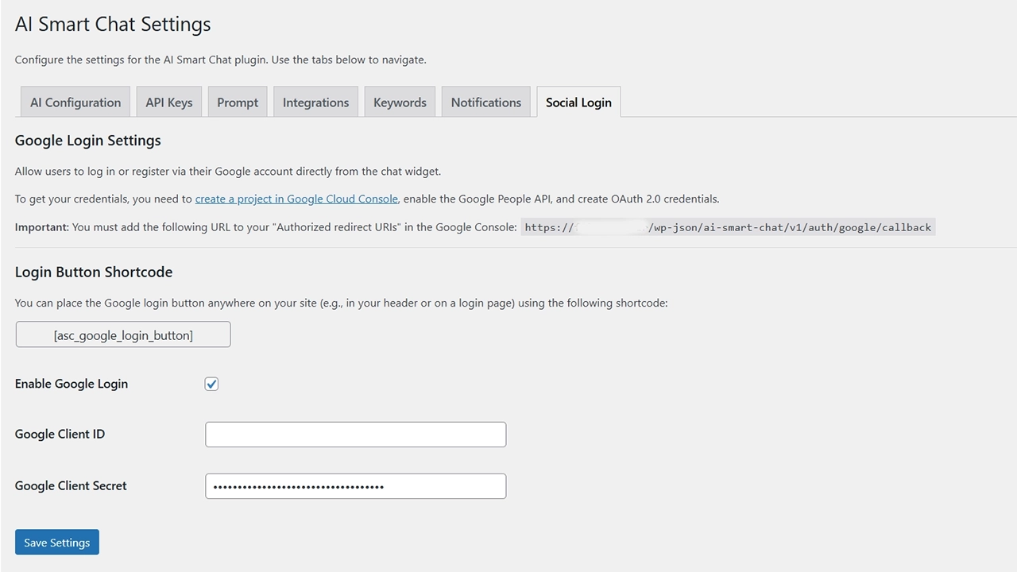The width and height of the screenshot is (1017, 572).
Task: Go to the Integrations tab
Action: pyautogui.click(x=315, y=102)
